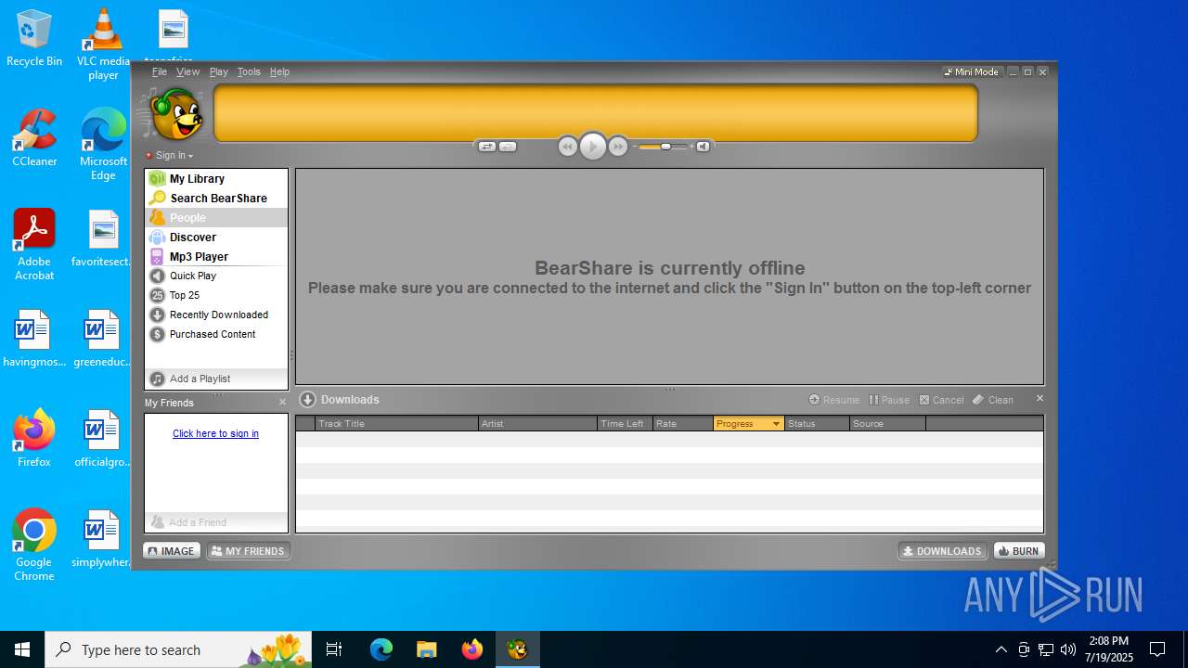Open Purchased Content list
1188x668 pixels.
tap(216, 334)
